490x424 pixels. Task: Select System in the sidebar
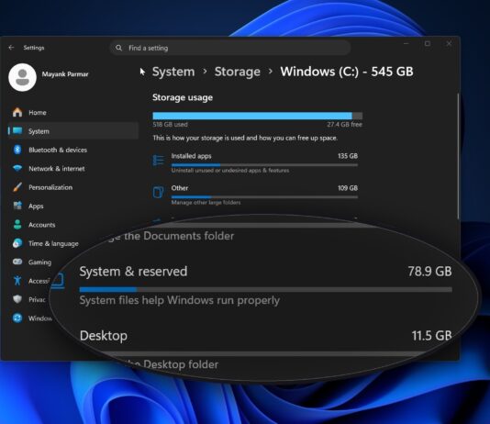click(x=73, y=131)
